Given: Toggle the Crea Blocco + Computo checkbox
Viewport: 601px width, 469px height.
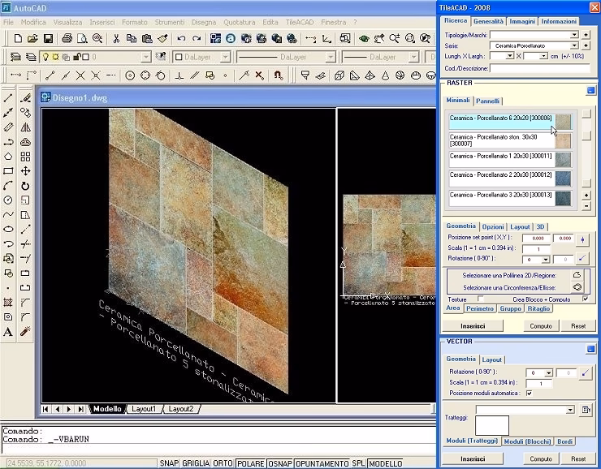Looking at the screenshot, I should (x=585, y=299).
